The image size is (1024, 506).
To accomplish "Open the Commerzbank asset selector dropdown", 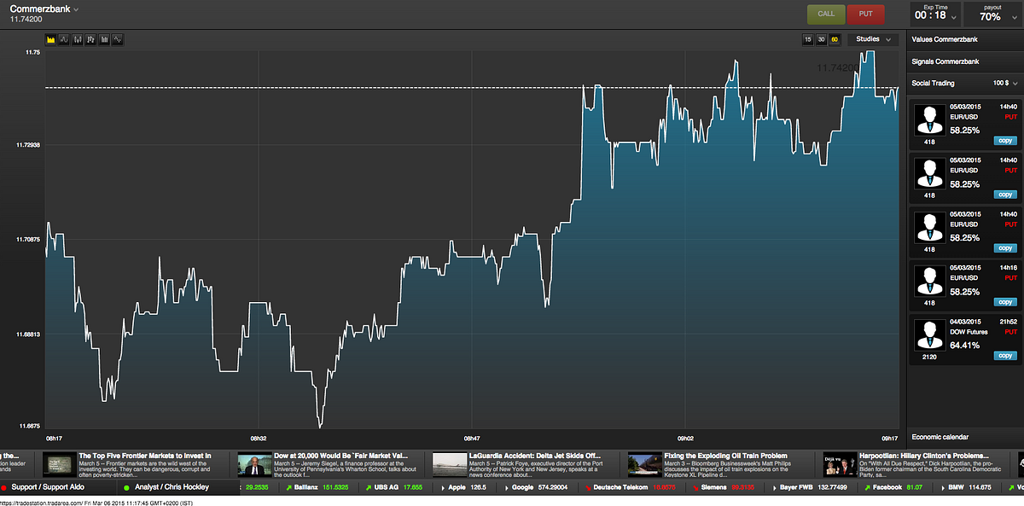I will tap(44, 9).
